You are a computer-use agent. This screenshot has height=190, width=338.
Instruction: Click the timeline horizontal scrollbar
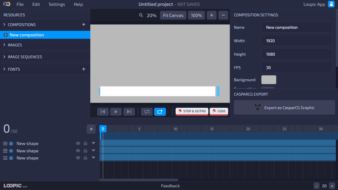click(139, 180)
